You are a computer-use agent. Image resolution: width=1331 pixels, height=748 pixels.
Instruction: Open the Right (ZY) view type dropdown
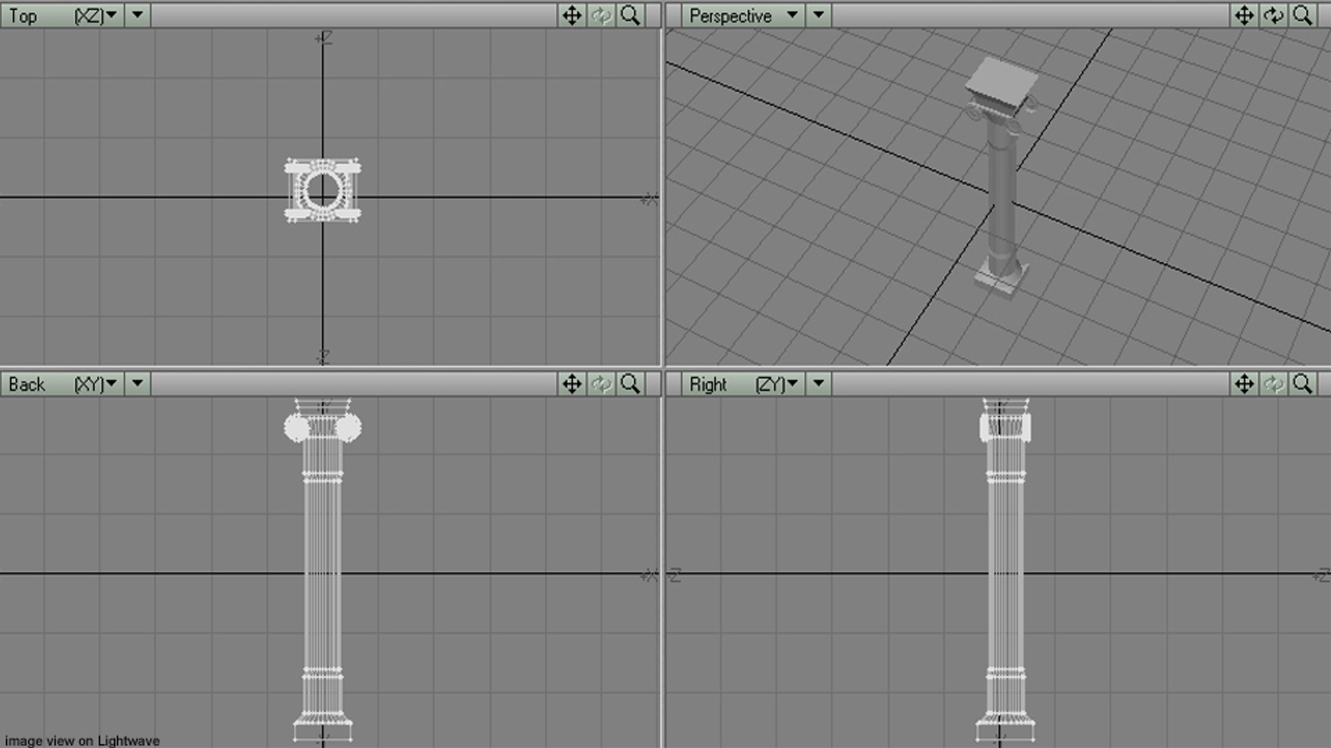pos(742,384)
